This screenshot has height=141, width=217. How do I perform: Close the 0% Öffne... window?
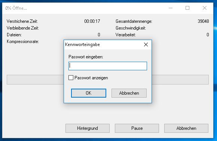(x=205, y=8)
